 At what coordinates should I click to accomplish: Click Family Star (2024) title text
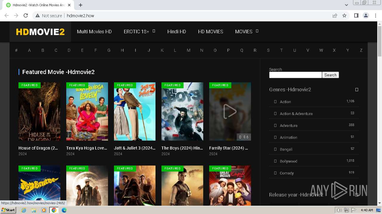point(229,148)
